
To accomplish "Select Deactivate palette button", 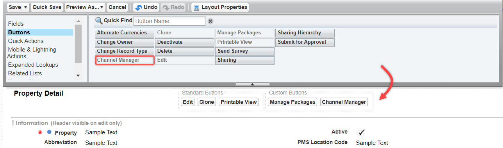I will [x=185, y=42].
